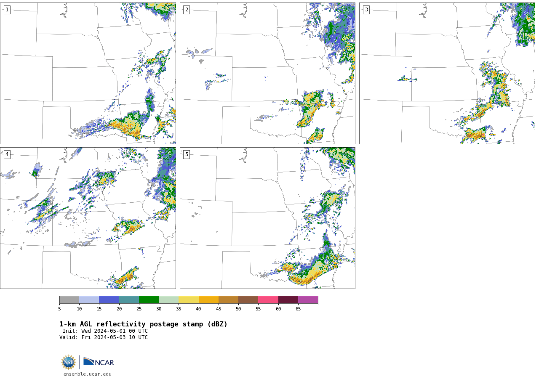Click the pink 55-60 dBZ swatch
Screen dimensions: 539x379
pos(268,299)
